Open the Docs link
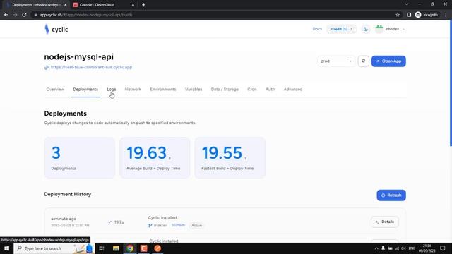Image resolution: width=452 pixels, height=254 pixels. pyautogui.click(x=317, y=29)
